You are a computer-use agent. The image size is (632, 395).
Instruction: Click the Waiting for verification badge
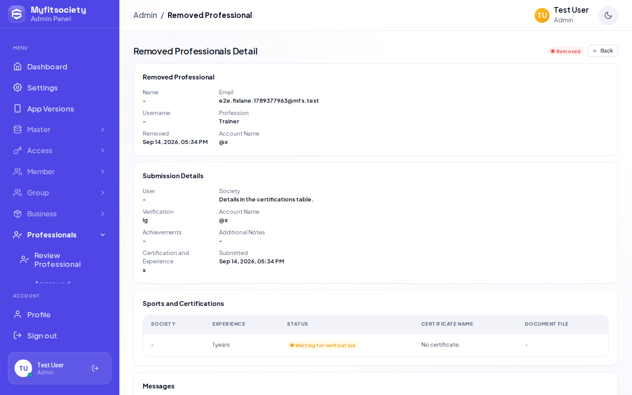pos(323,345)
